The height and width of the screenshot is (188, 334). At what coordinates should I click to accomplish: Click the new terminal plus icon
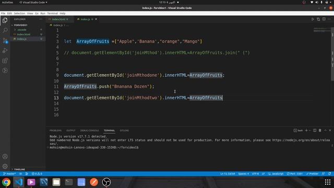click(306, 131)
